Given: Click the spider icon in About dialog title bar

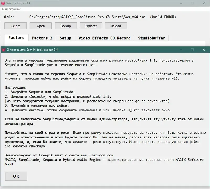Looking at the screenshot, I should (x=4, y=50).
